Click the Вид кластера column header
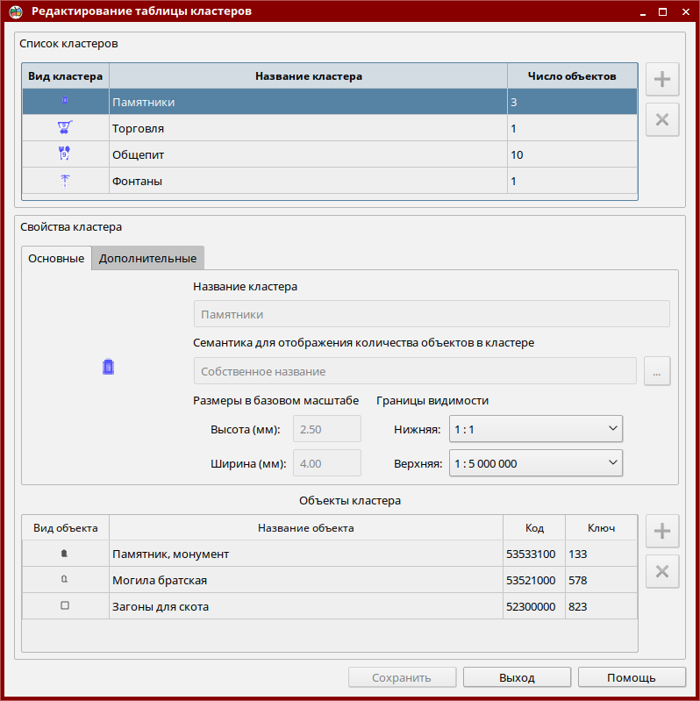 [65, 76]
